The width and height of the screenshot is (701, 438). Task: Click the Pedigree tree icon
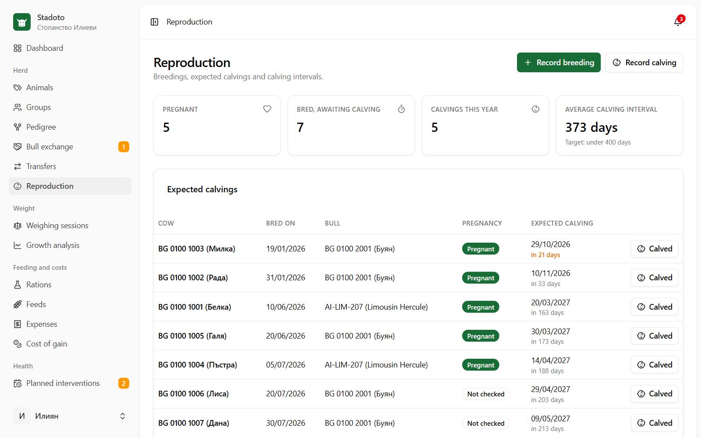[x=18, y=127]
